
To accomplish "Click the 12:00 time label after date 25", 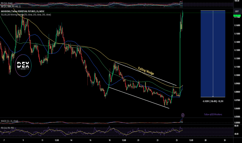I will [191, 140].
